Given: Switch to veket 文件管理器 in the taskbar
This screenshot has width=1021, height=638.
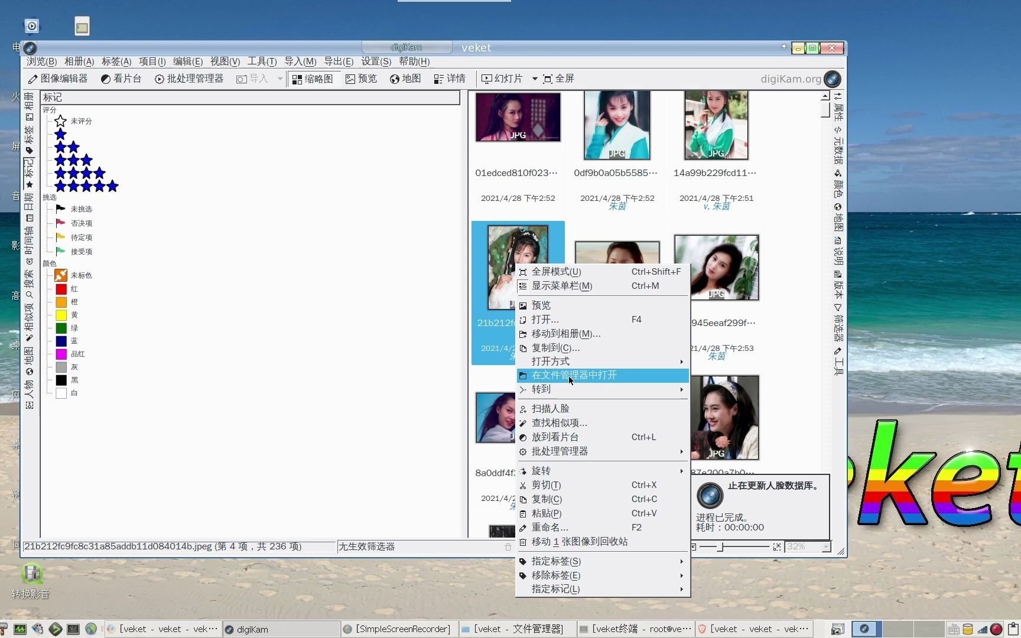Looking at the screenshot, I should 518,629.
